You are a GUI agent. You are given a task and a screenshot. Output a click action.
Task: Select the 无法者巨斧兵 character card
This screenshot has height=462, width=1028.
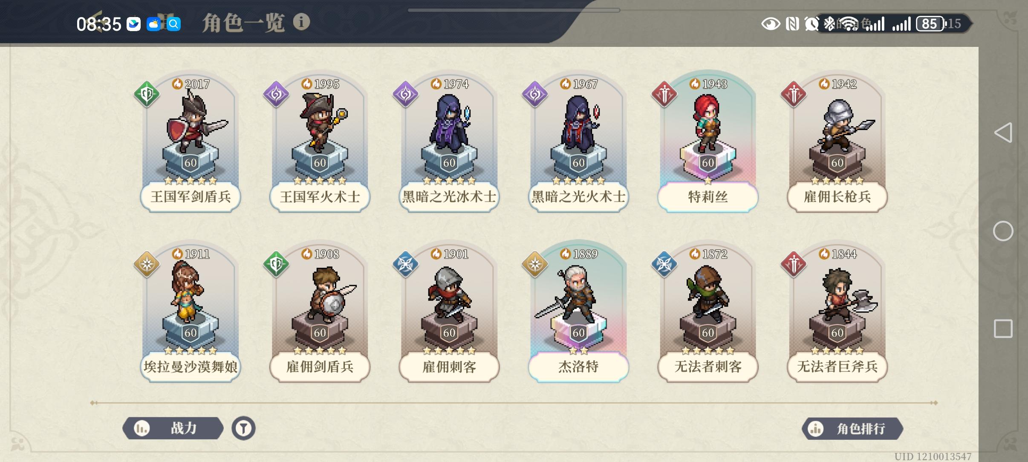tap(837, 313)
